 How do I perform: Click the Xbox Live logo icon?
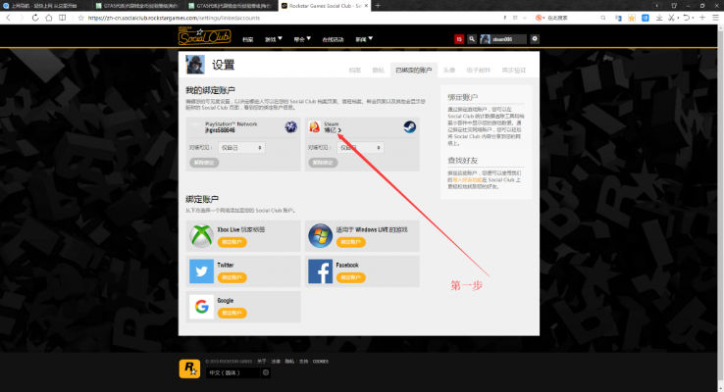click(x=202, y=235)
